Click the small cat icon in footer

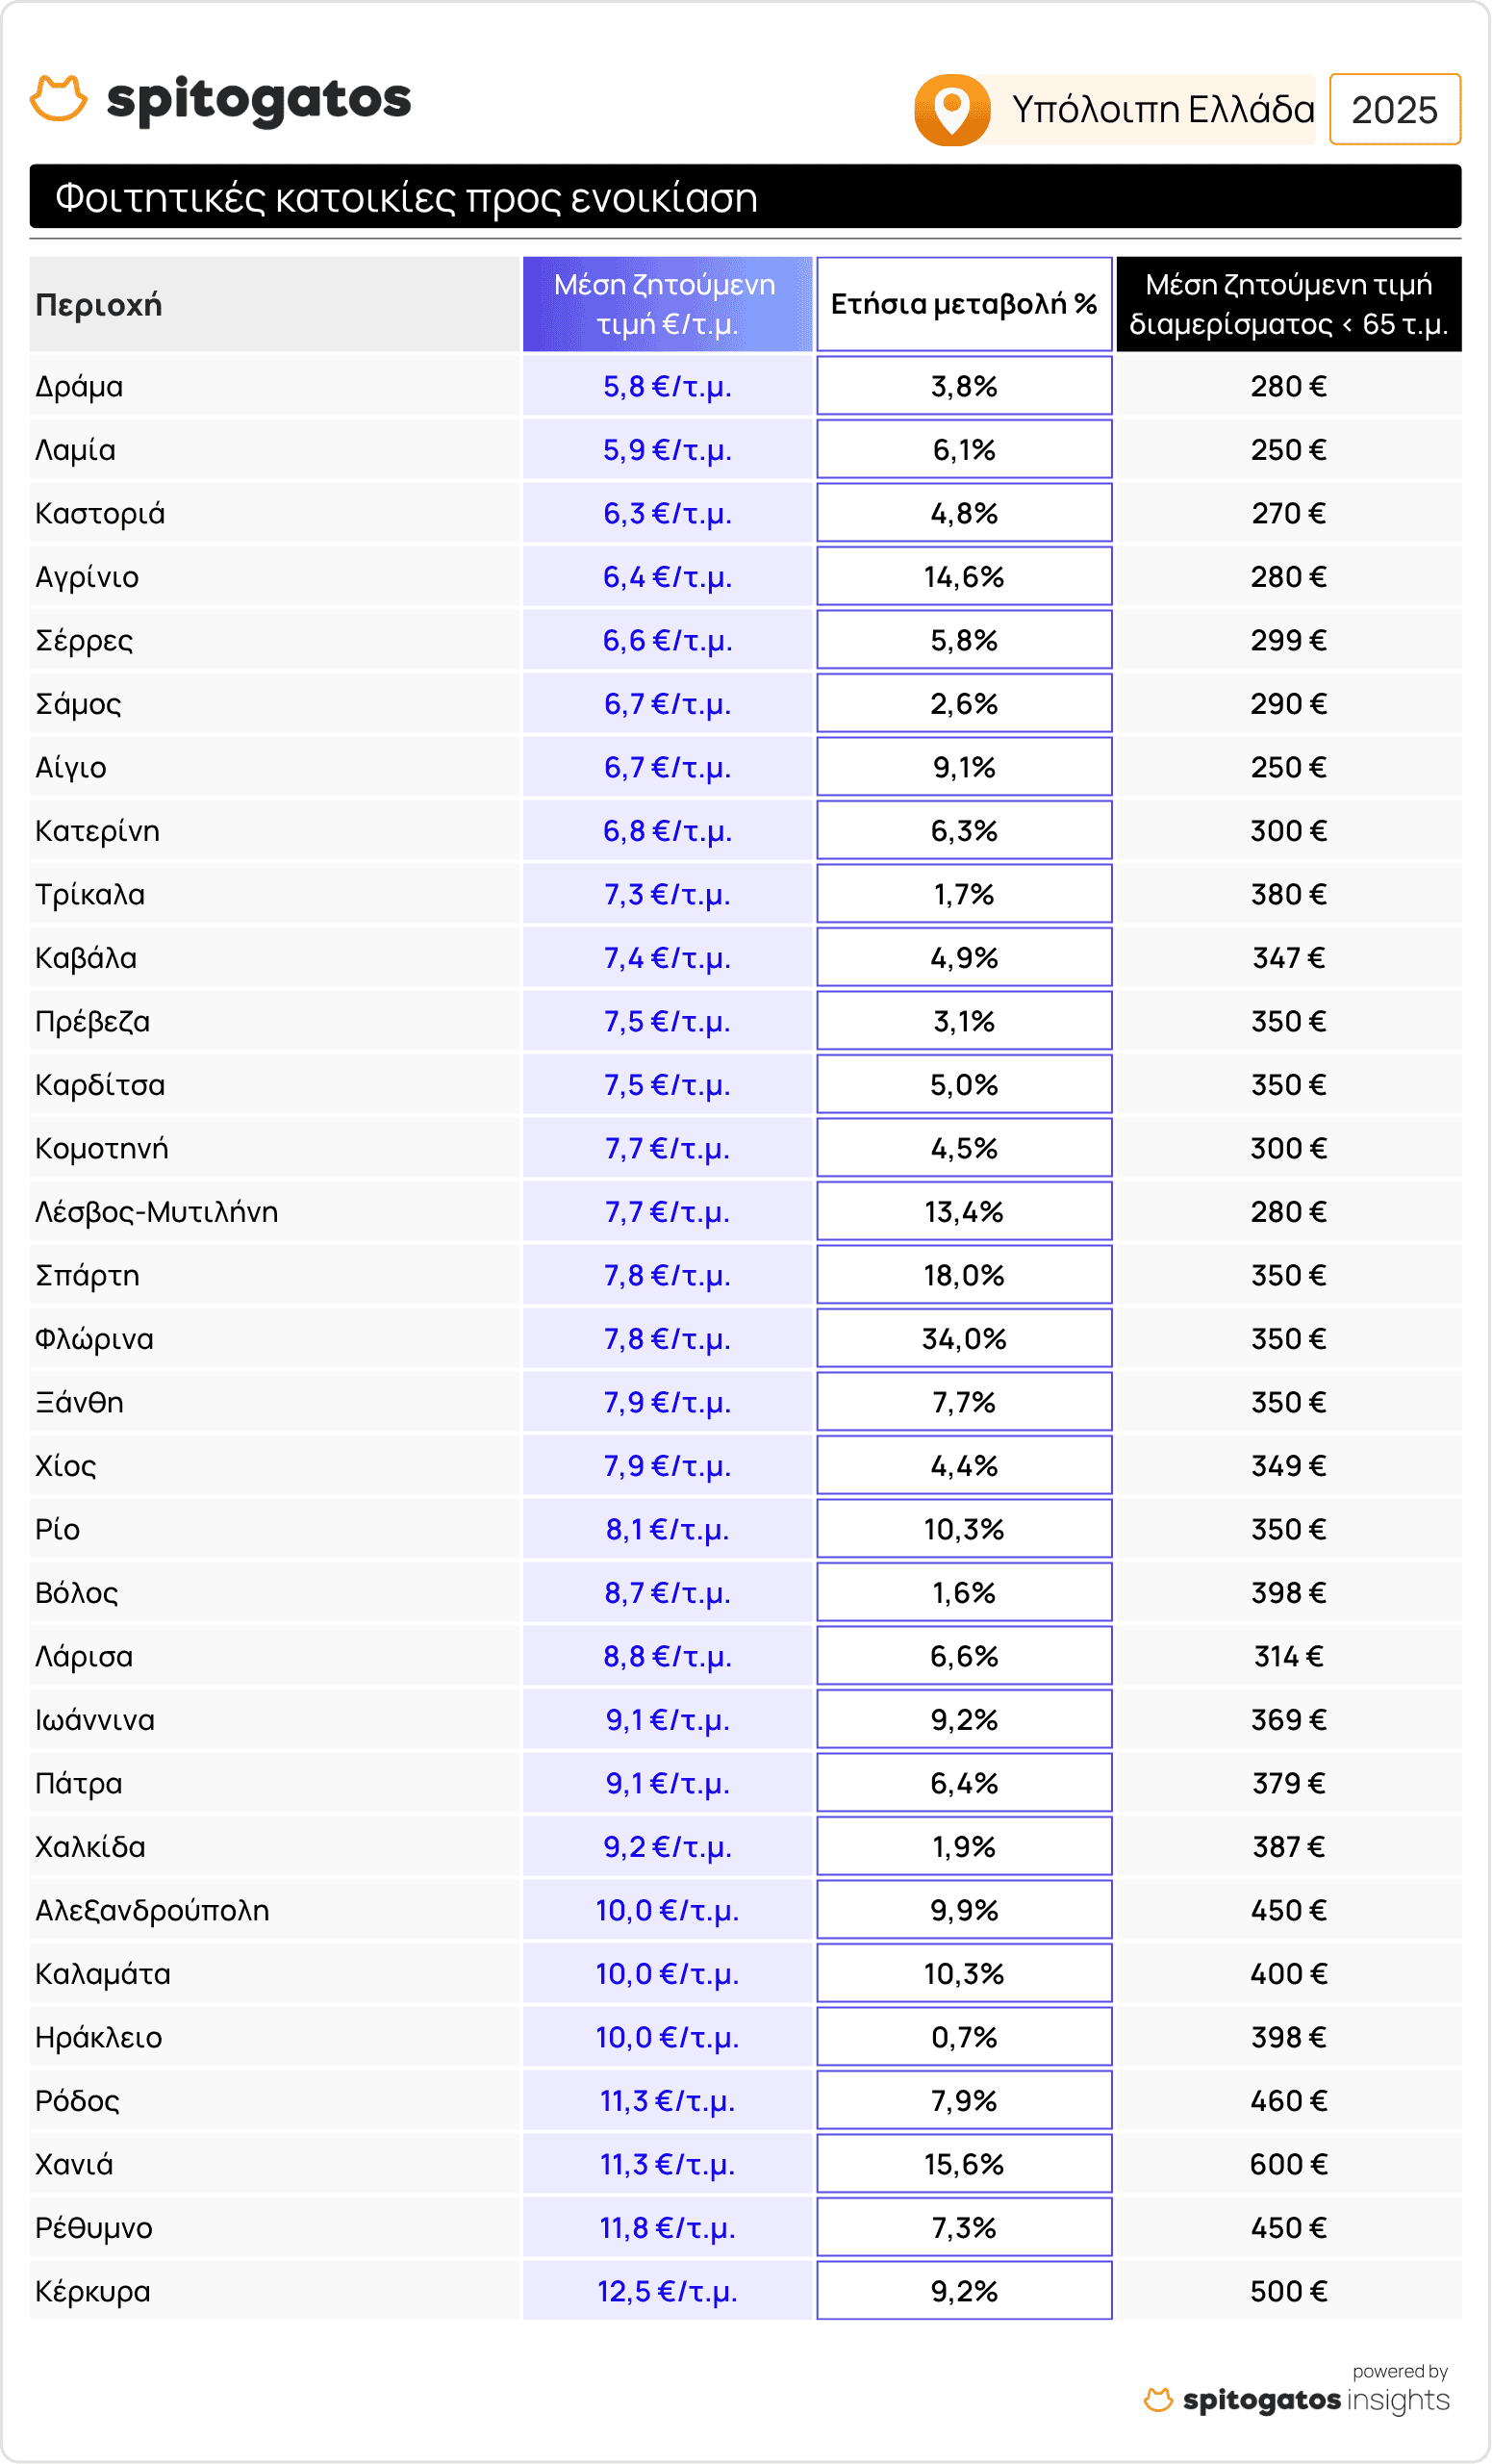click(1158, 2400)
